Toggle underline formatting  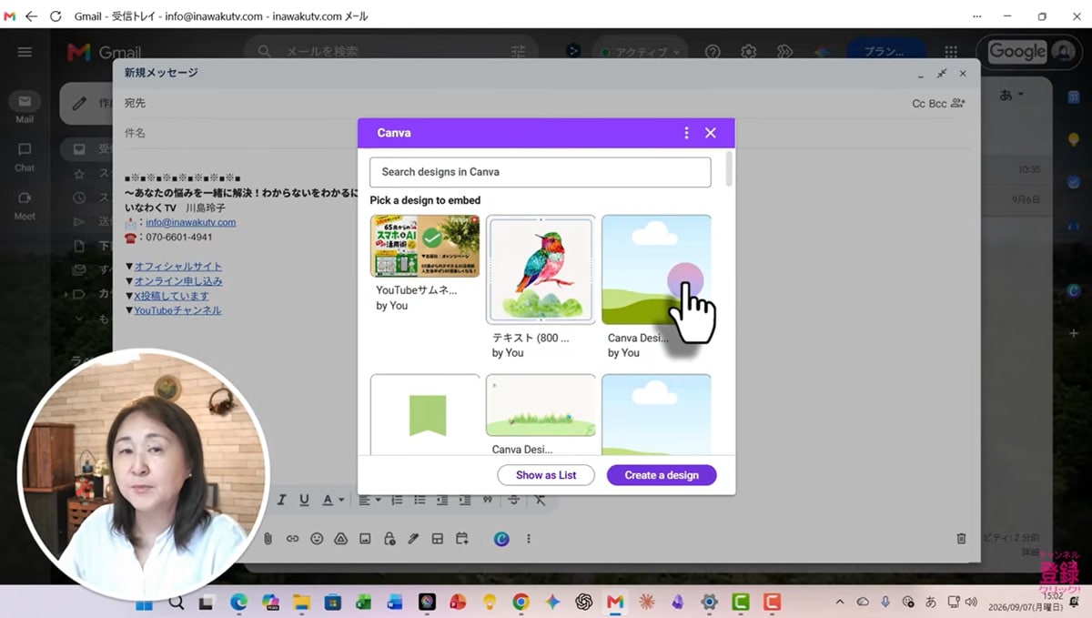tap(304, 500)
